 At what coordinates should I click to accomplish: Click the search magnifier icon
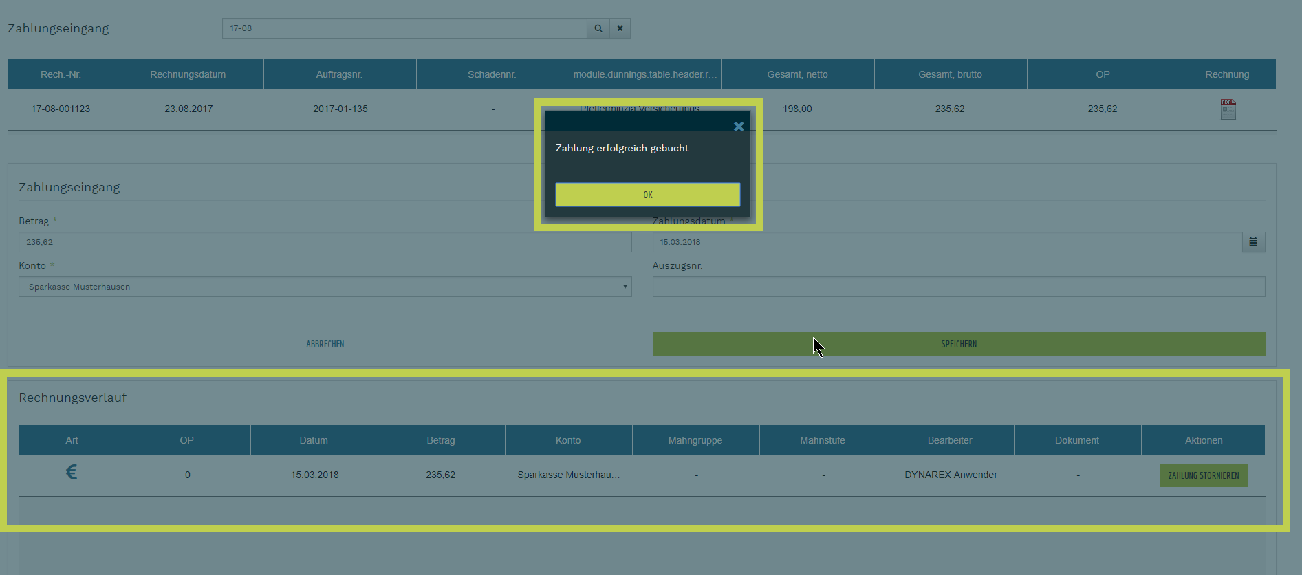pyautogui.click(x=598, y=28)
